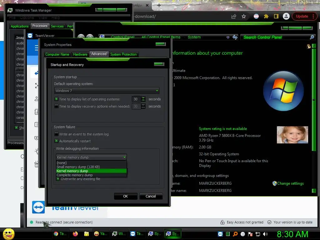Select the Advanced tab
The width and height of the screenshot is (320, 240).
(99, 54)
